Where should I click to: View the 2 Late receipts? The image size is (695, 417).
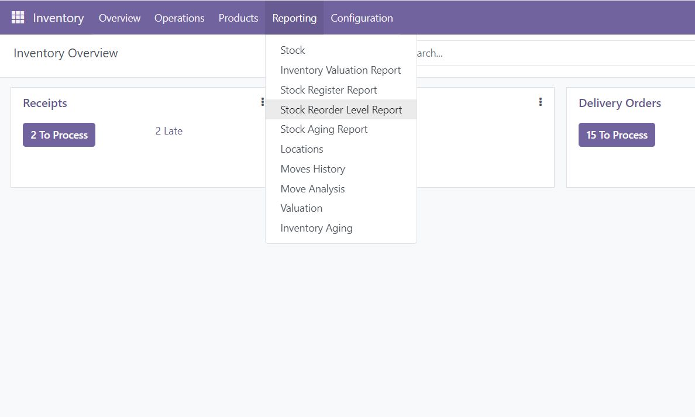point(168,131)
